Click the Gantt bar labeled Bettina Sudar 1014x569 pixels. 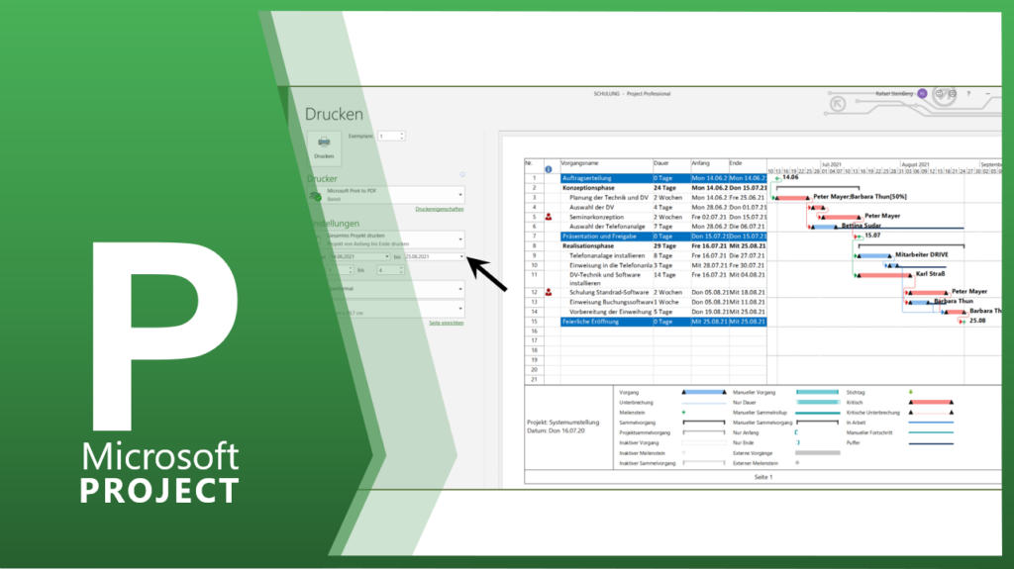[824, 227]
